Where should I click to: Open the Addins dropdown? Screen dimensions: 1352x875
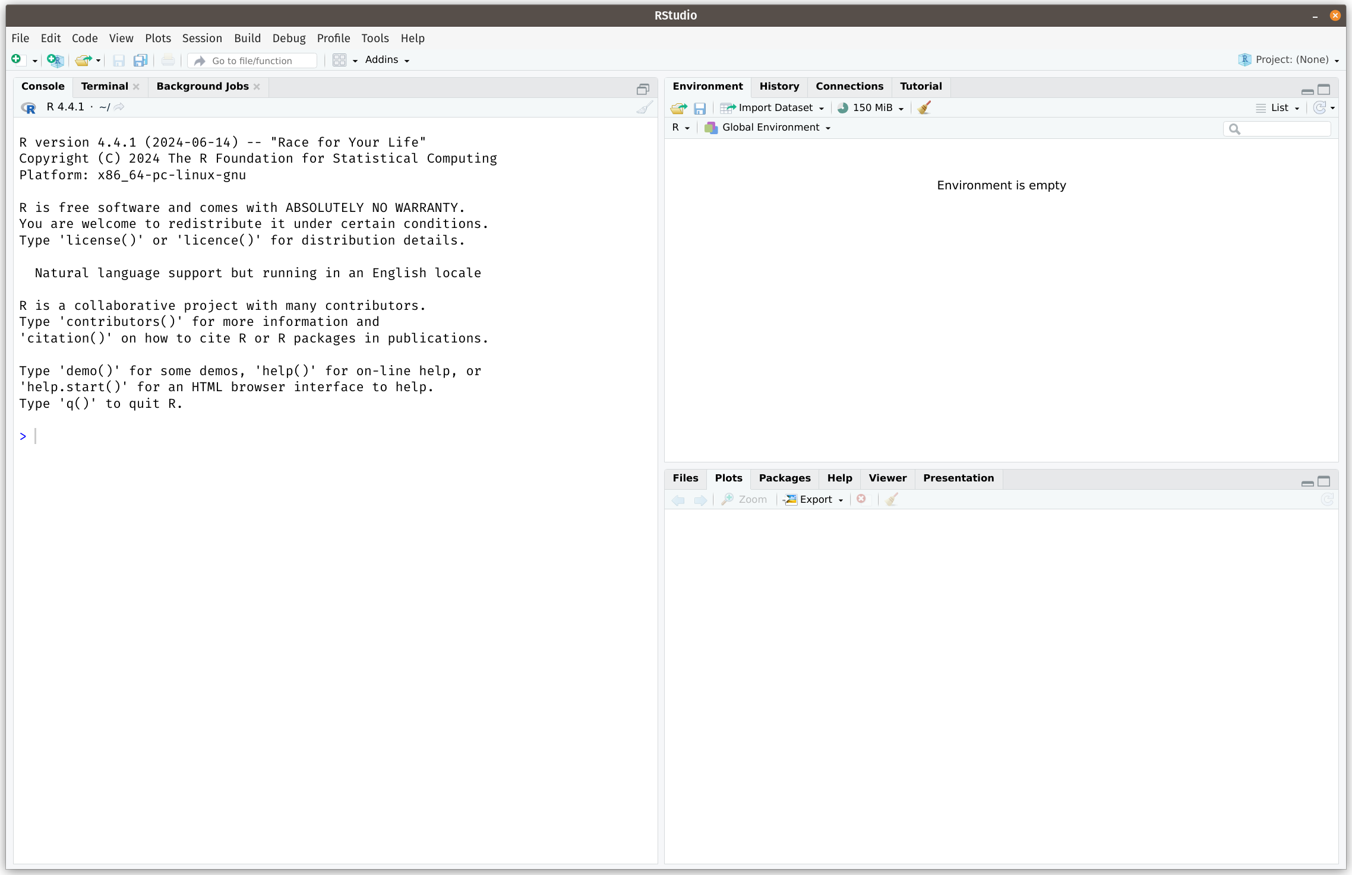point(387,60)
